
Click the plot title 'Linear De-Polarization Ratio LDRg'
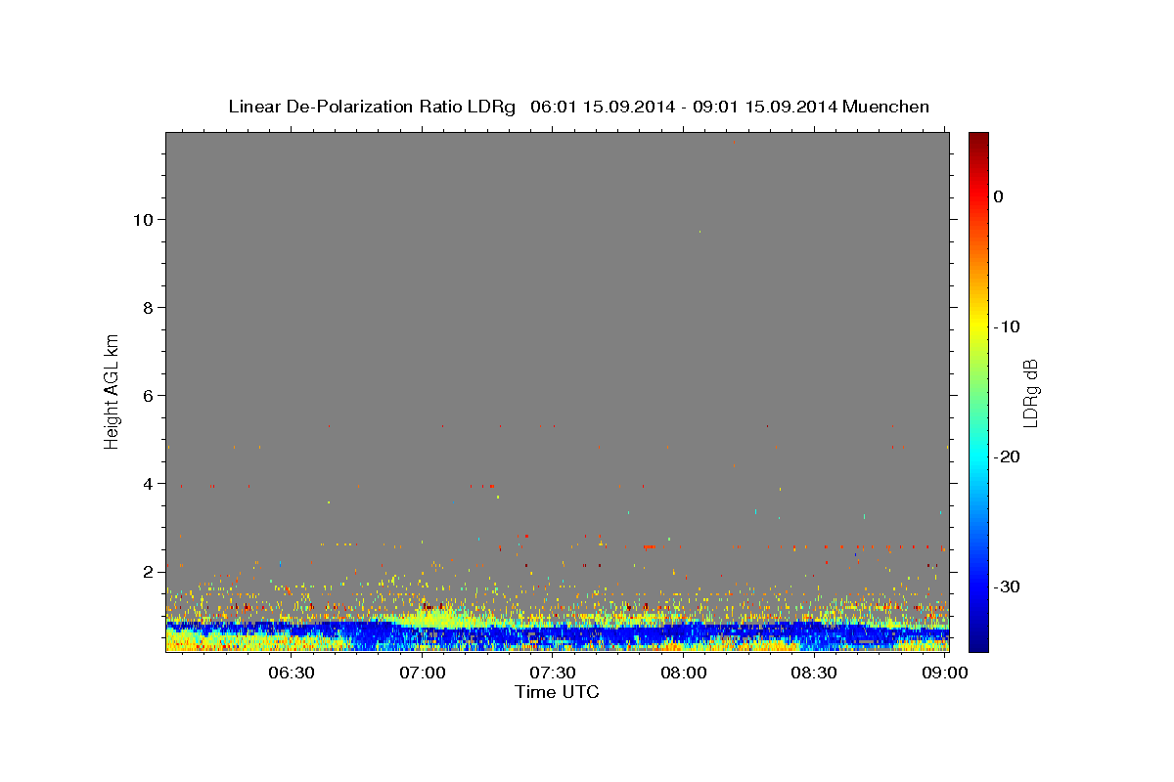click(x=372, y=107)
